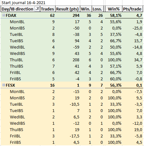Select the FESX WedIBS row label
Screen dimensions: 144x146
(17, 123)
